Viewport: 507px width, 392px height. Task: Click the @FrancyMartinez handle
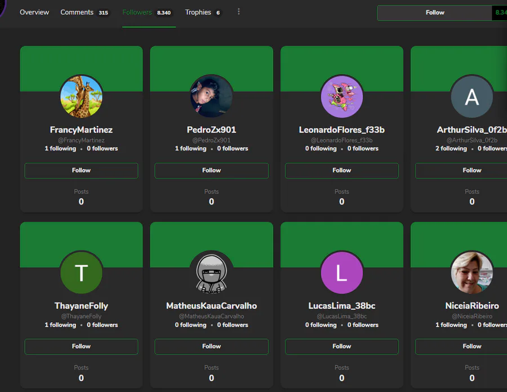point(81,140)
